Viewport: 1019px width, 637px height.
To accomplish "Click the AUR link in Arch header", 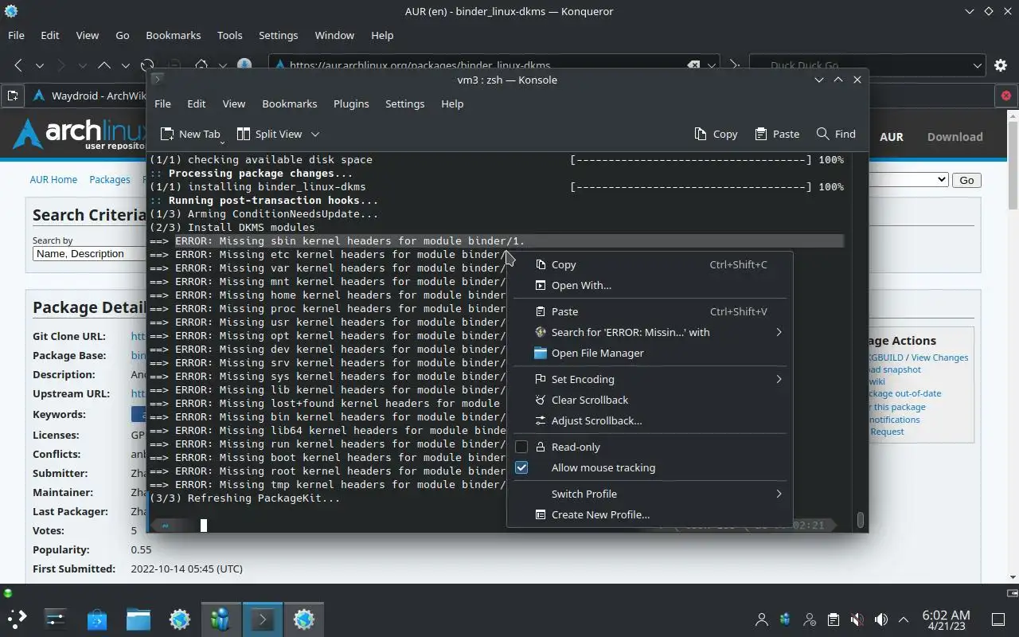I will (x=891, y=136).
